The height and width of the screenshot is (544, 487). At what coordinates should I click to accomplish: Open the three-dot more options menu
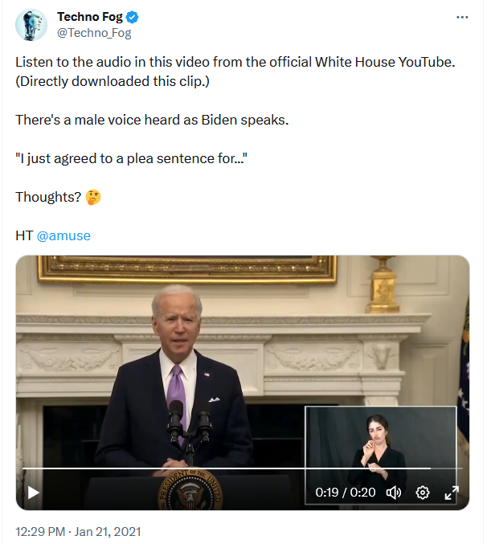pyautogui.click(x=462, y=18)
